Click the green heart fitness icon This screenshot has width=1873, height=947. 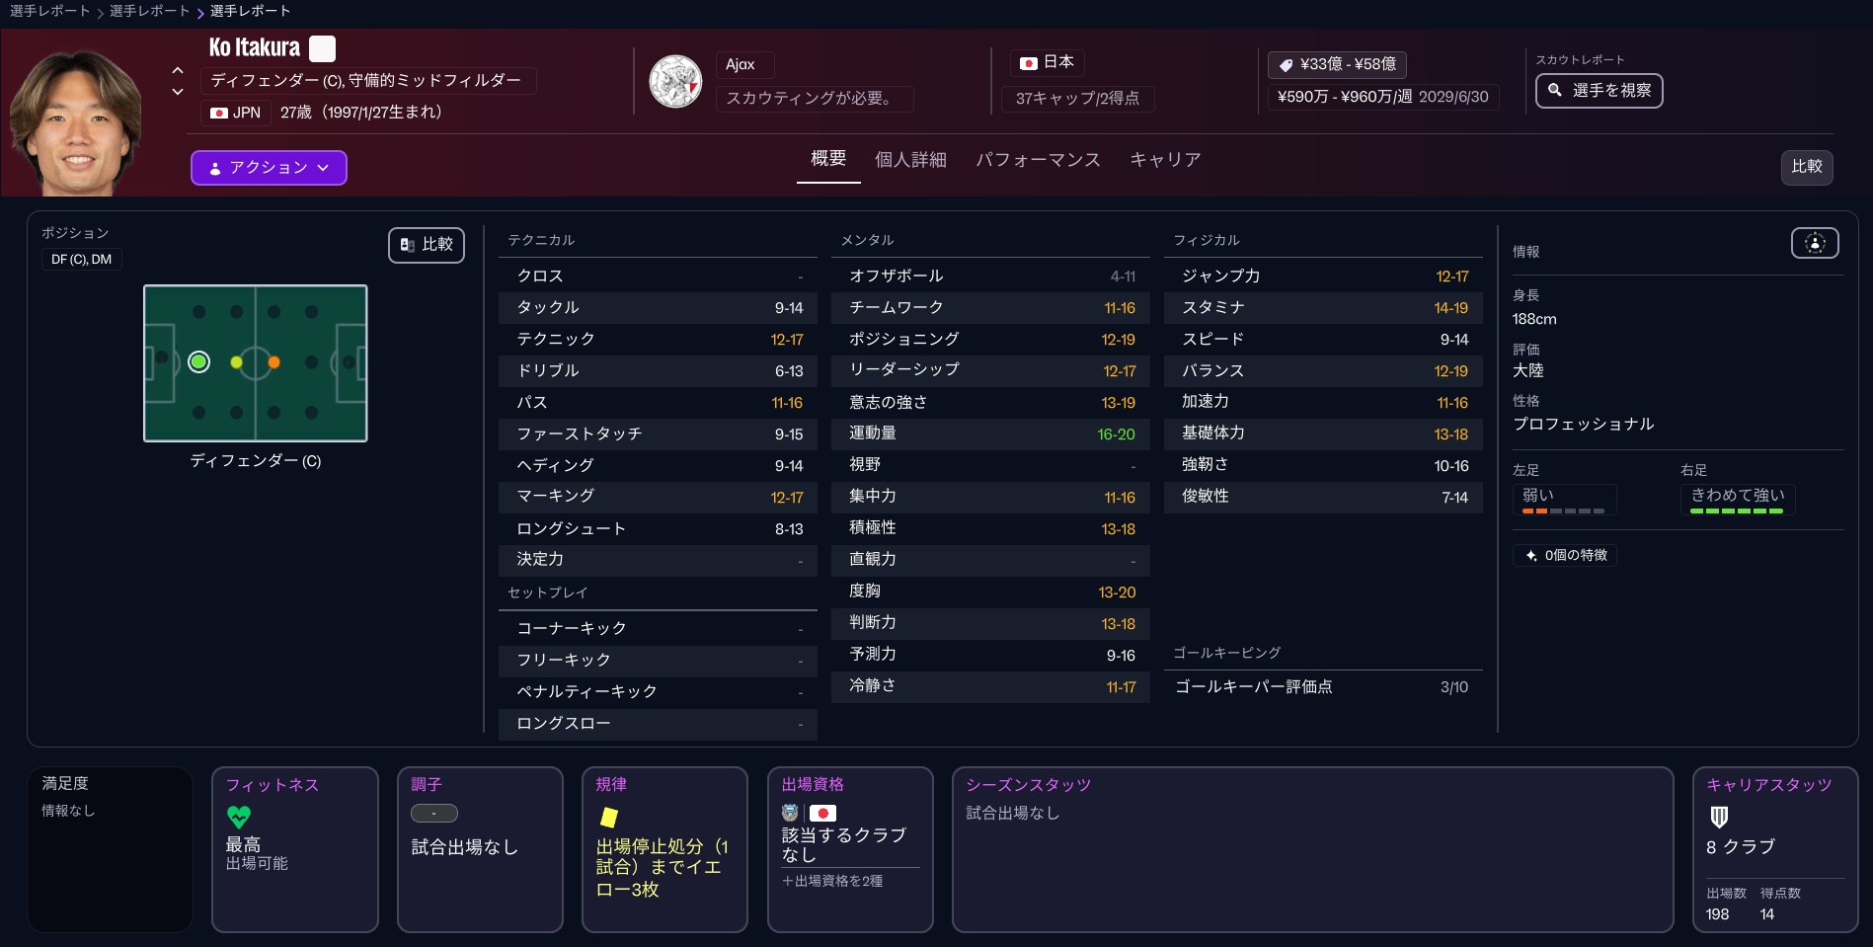pyautogui.click(x=239, y=817)
